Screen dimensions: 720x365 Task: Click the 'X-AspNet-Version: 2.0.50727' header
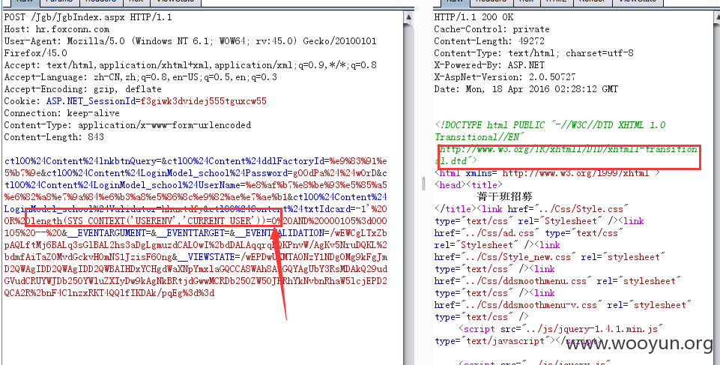(x=505, y=77)
